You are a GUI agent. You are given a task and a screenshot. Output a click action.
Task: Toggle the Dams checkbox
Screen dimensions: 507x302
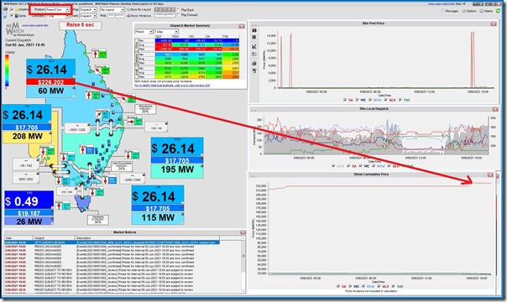coord(12,15)
